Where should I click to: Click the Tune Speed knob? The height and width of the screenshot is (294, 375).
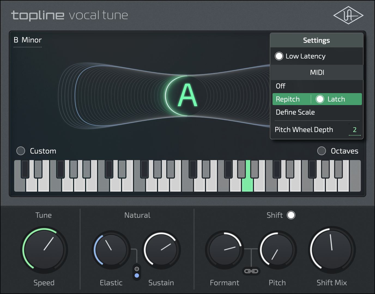point(44,250)
